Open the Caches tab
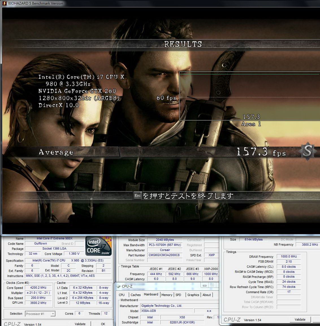 click(x=135, y=295)
